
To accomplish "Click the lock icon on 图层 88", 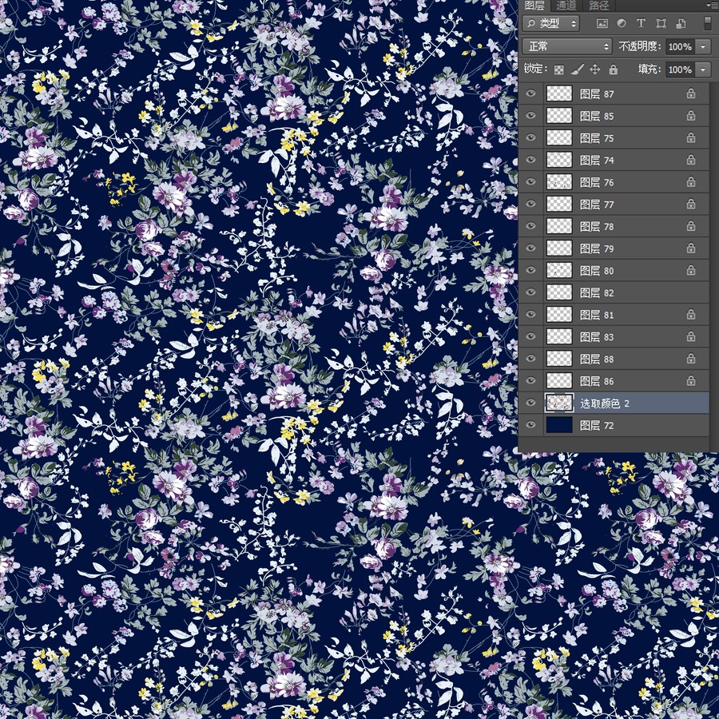I will (691, 359).
